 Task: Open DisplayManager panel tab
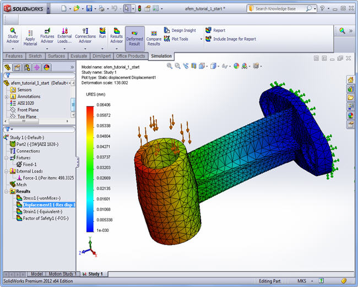pos(47,67)
